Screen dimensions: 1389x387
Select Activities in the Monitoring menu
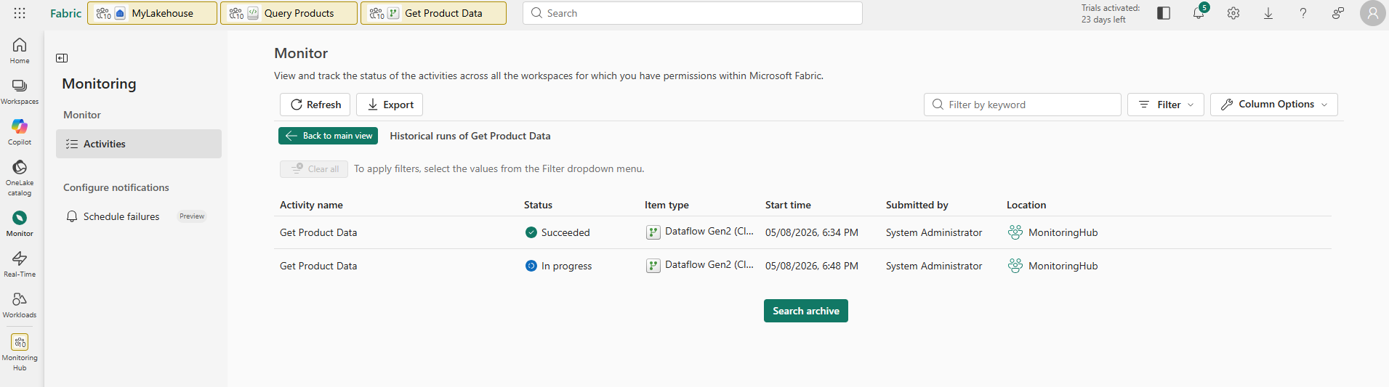(139, 144)
